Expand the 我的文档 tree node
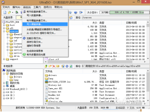The image size is (150, 112). [4, 83]
